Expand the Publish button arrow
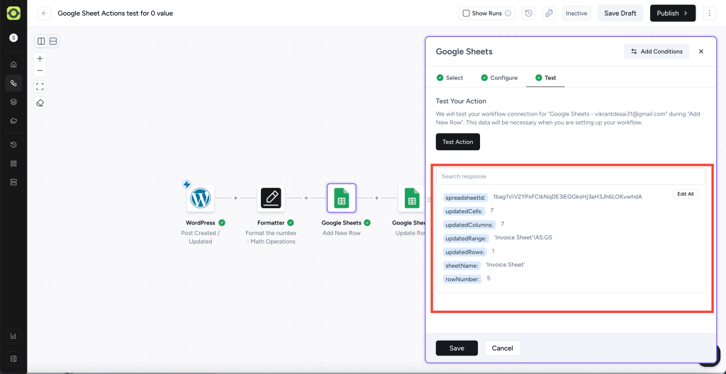The image size is (726, 374). click(685, 13)
